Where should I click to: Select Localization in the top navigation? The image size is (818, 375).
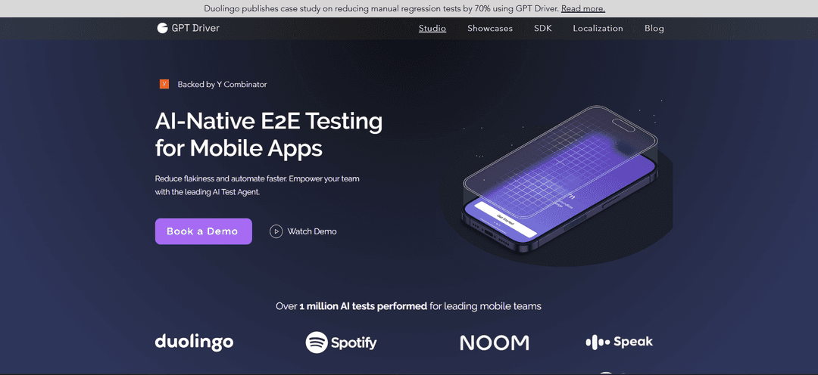598,28
